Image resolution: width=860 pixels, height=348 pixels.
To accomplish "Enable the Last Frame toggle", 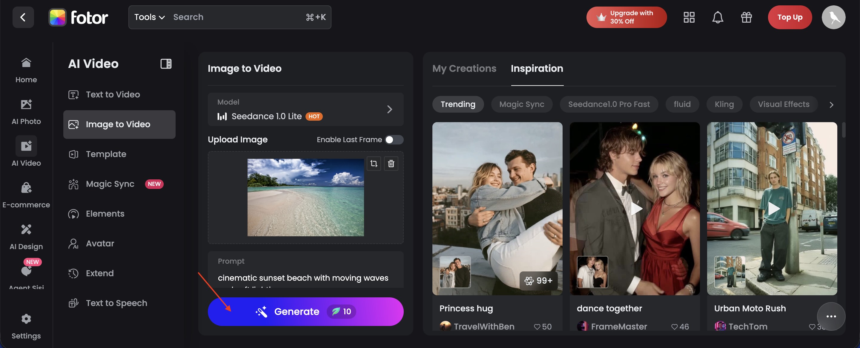I will [x=394, y=140].
